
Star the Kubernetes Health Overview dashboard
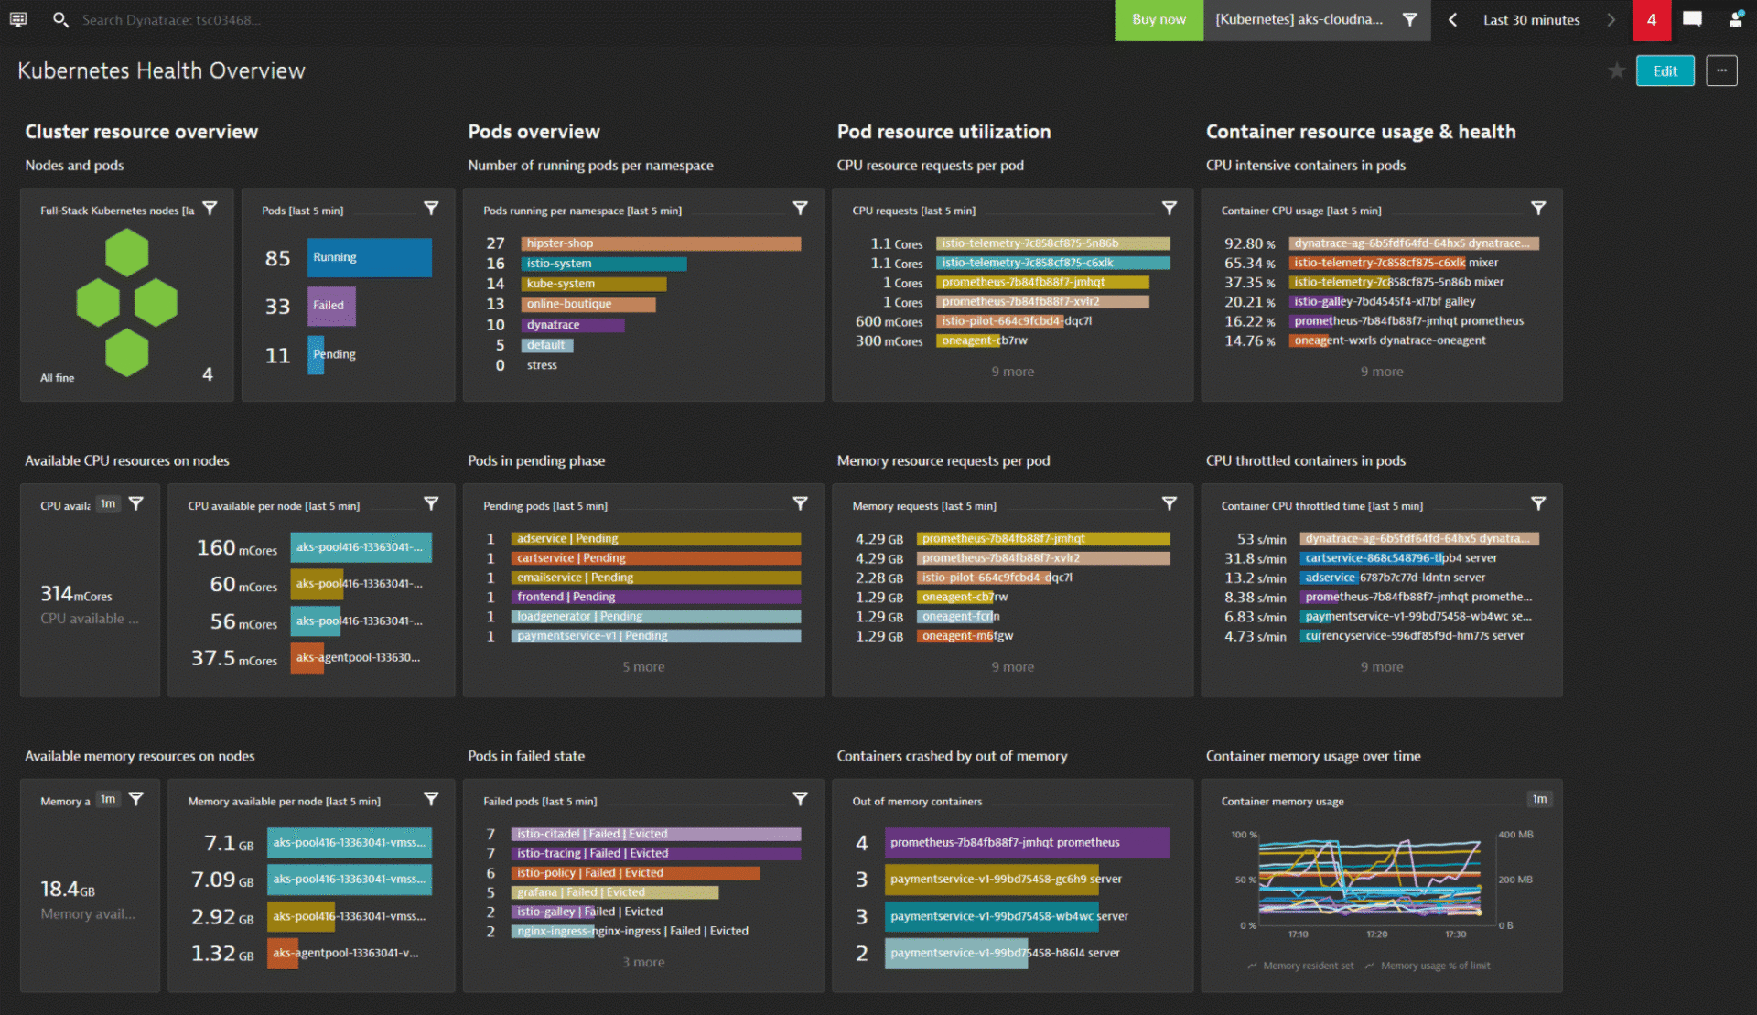pos(1616,70)
